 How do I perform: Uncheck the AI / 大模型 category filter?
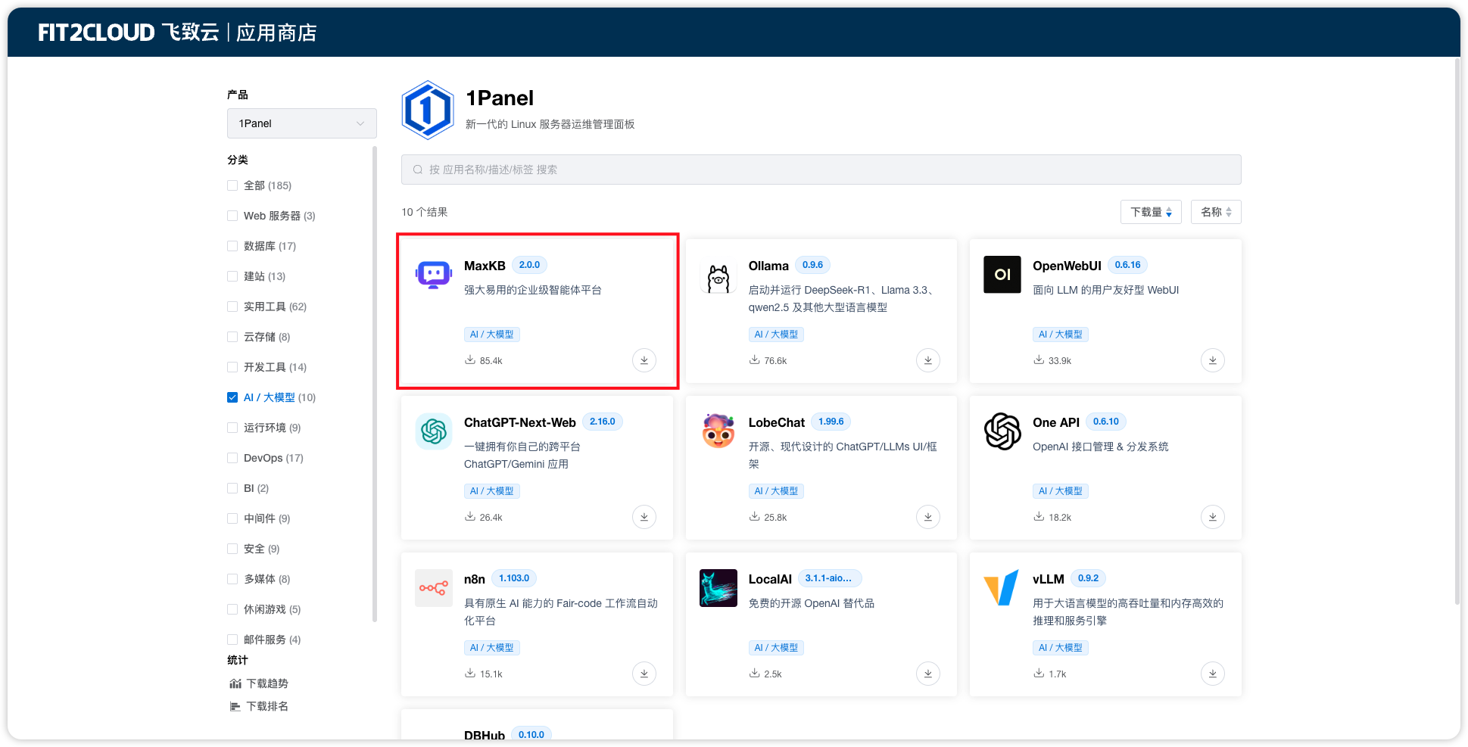point(232,397)
